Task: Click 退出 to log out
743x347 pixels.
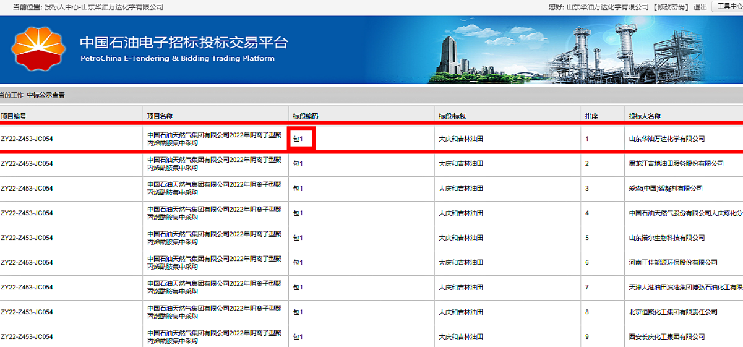Action: point(700,7)
